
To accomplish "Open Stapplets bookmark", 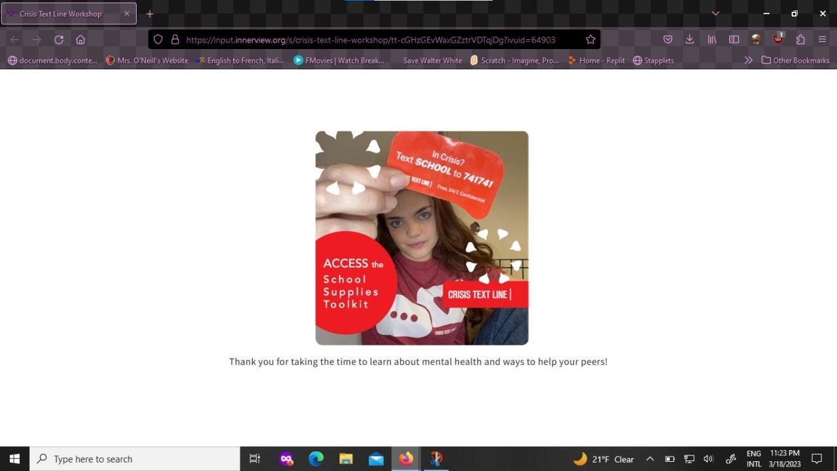I will click(653, 60).
